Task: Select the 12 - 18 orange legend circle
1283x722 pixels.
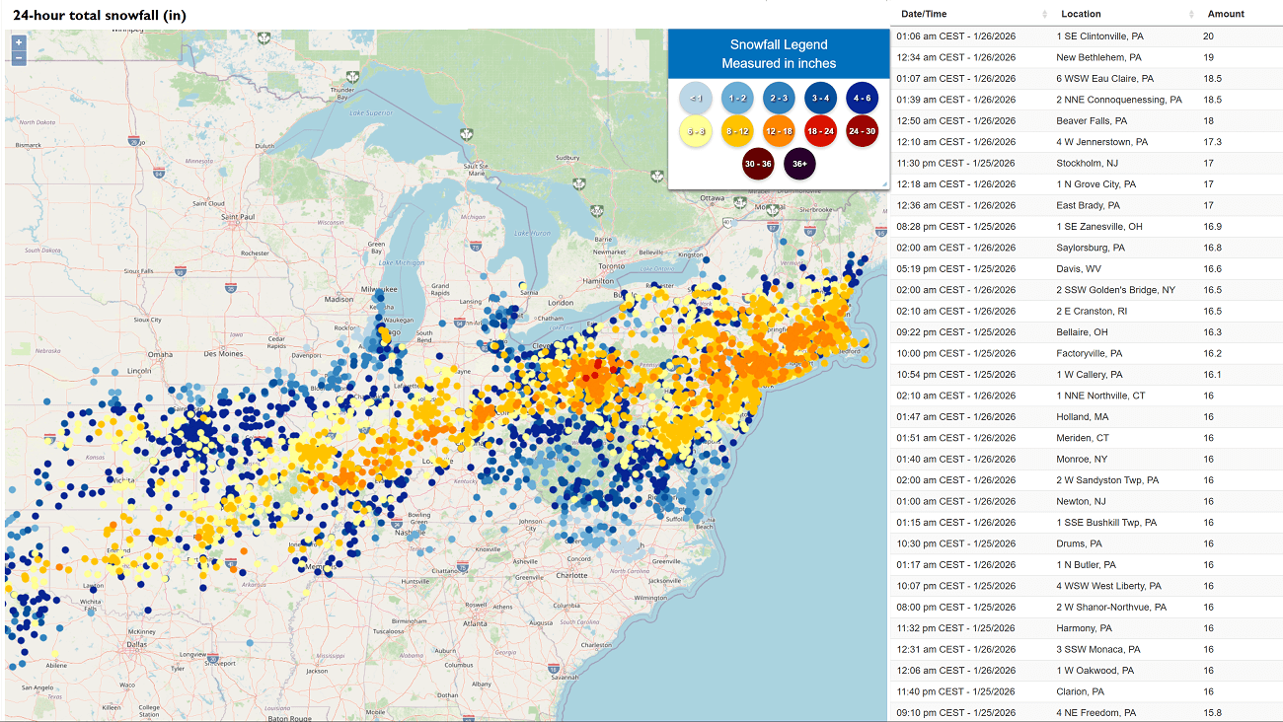Action: tap(779, 130)
